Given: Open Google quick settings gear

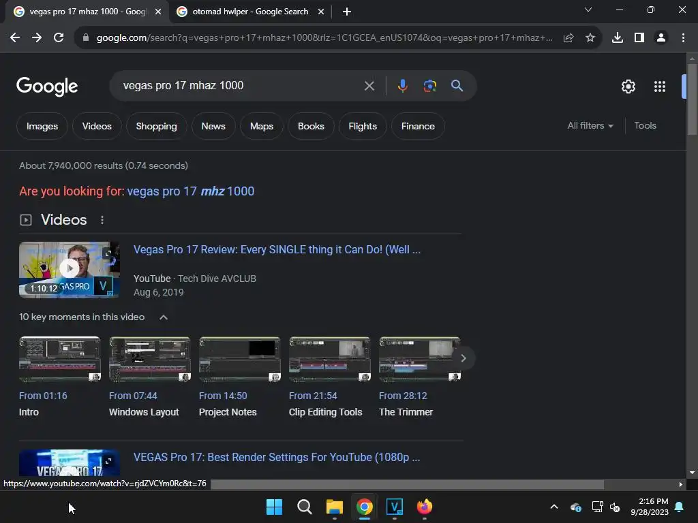Looking at the screenshot, I should pos(628,86).
